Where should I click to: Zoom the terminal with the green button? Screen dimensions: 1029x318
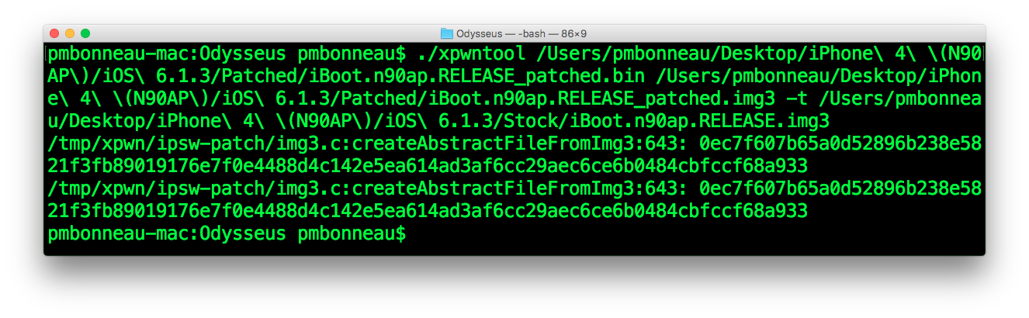pos(85,33)
